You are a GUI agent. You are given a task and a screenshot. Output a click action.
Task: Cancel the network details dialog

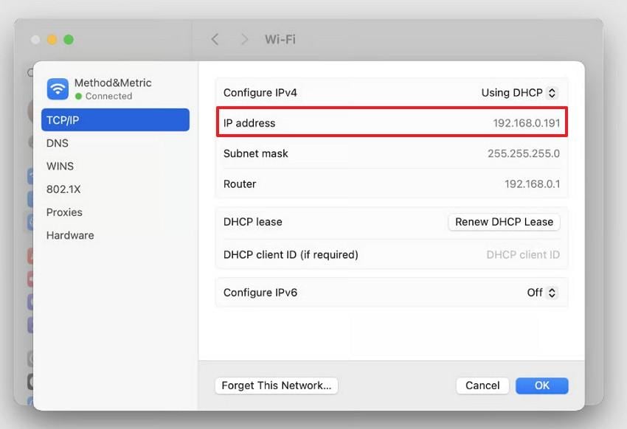pos(482,386)
